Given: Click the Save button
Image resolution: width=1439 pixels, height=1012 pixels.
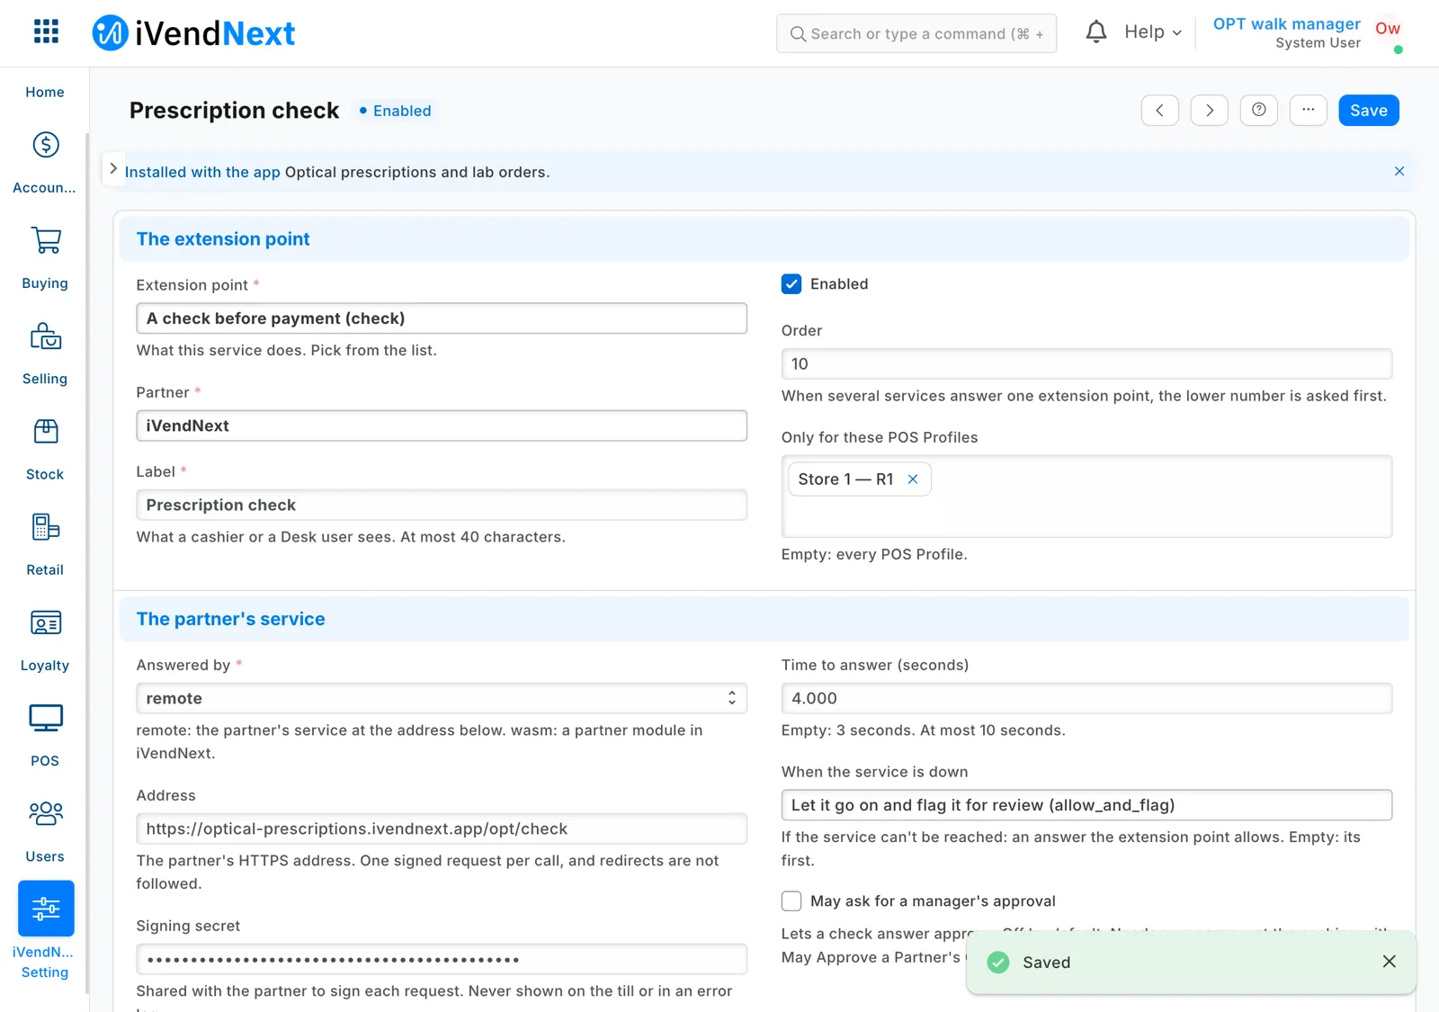Looking at the screenshot, I should 1368,111.
